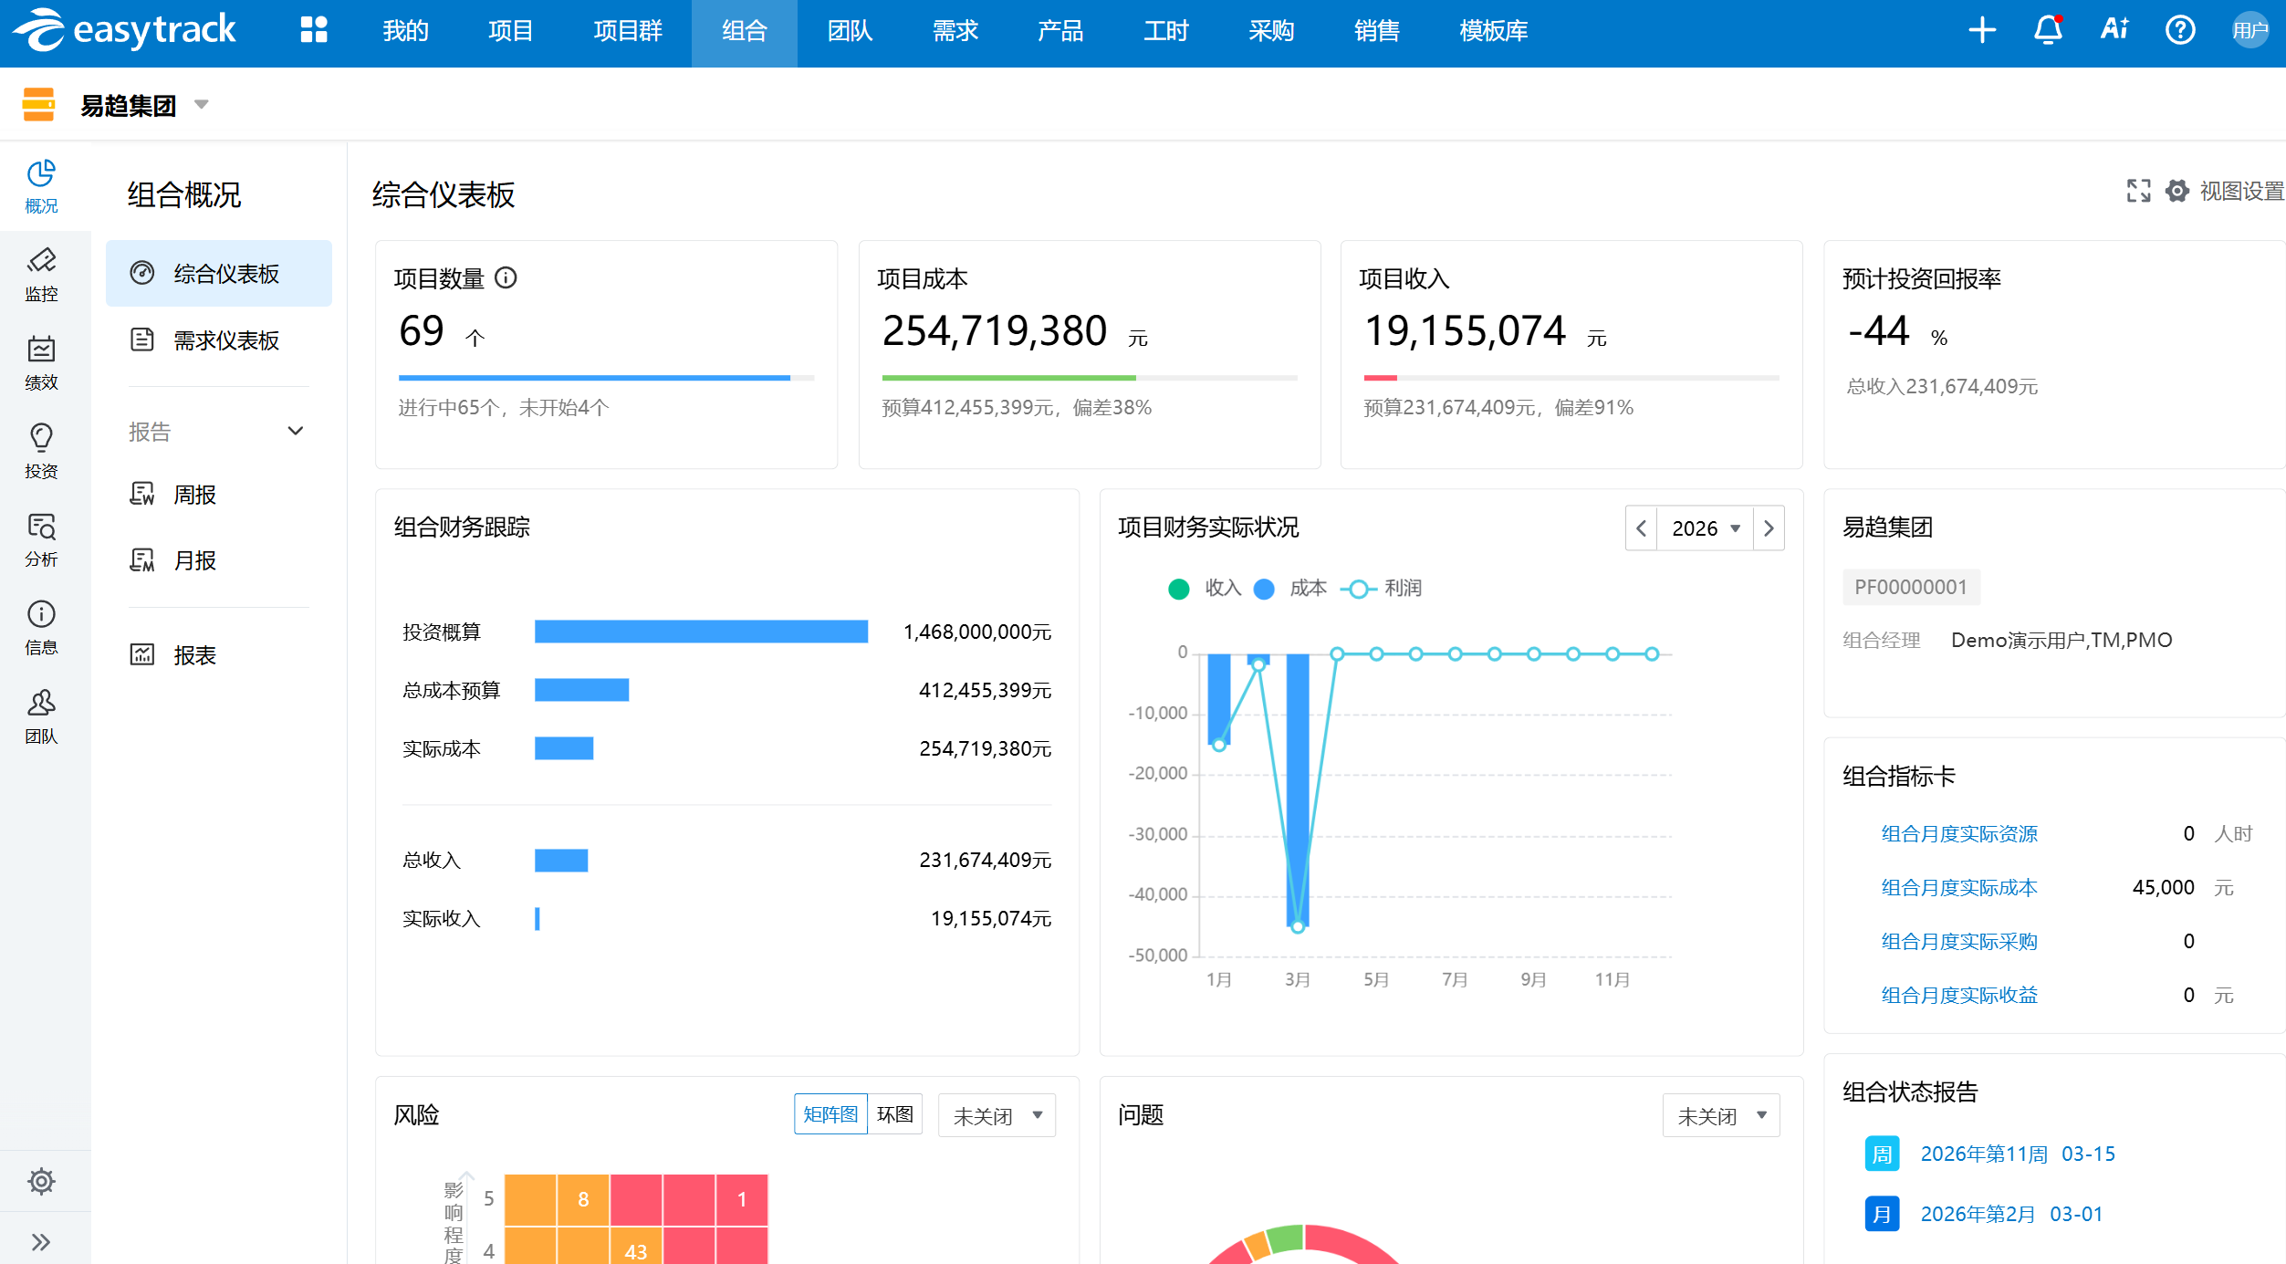The width and height of the screenshot is (2286, 1264).
Task: Open the 组合月度实际成本 link
Action: click(x=1958, y=887)
